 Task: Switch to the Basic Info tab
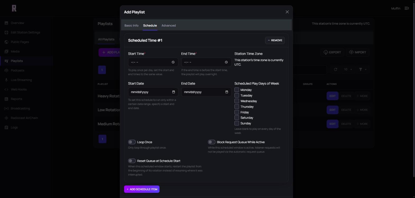132,26
